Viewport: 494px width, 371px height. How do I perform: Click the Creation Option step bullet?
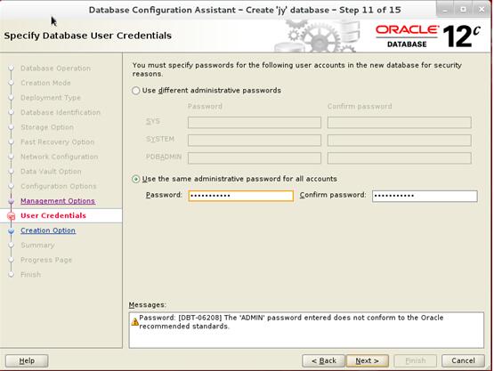(12, 230)
